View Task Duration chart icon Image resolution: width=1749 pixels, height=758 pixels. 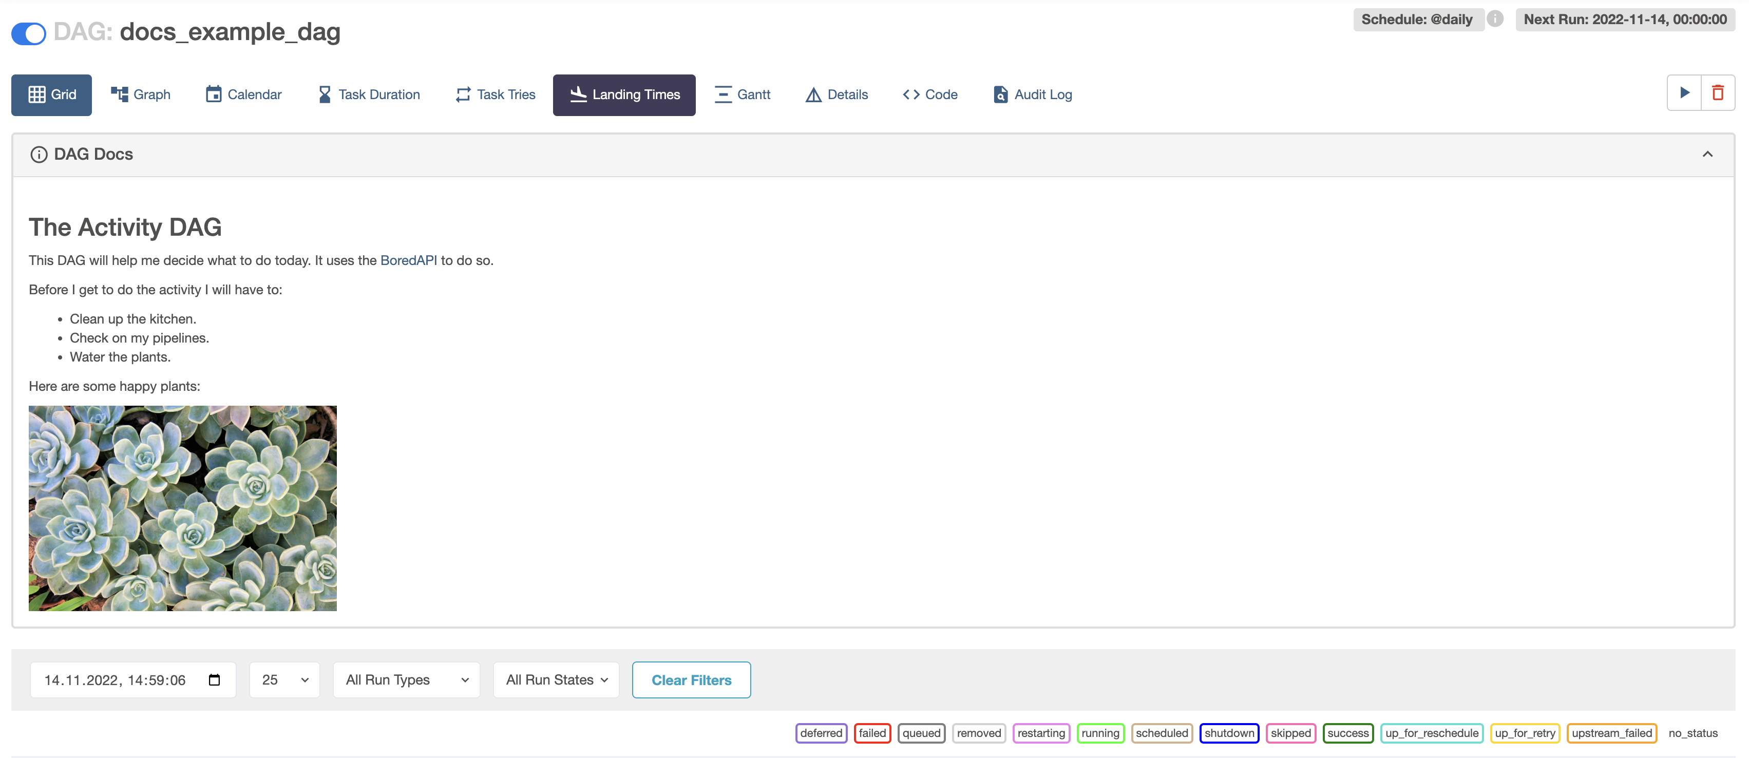click(325, 94)
